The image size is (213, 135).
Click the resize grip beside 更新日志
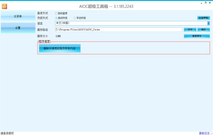point(212,134)
